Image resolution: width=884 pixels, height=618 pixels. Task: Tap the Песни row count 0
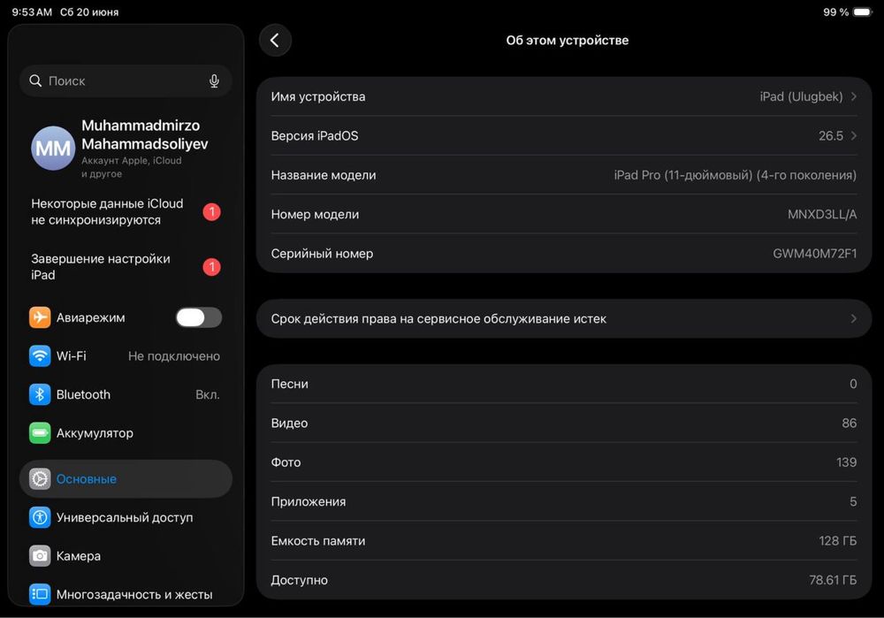(853, 384)
